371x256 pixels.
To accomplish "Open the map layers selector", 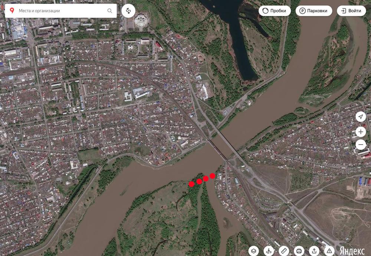I will tap(254, 251).
